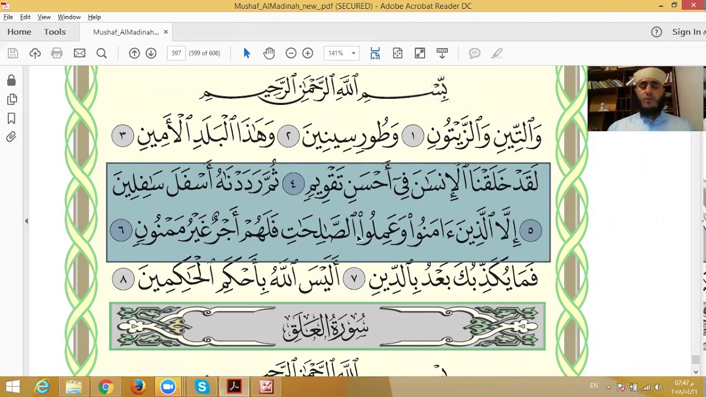Switch to the Home tab
Image resolution: width=706 pixels, height=397 pixels.
(19, 32)
